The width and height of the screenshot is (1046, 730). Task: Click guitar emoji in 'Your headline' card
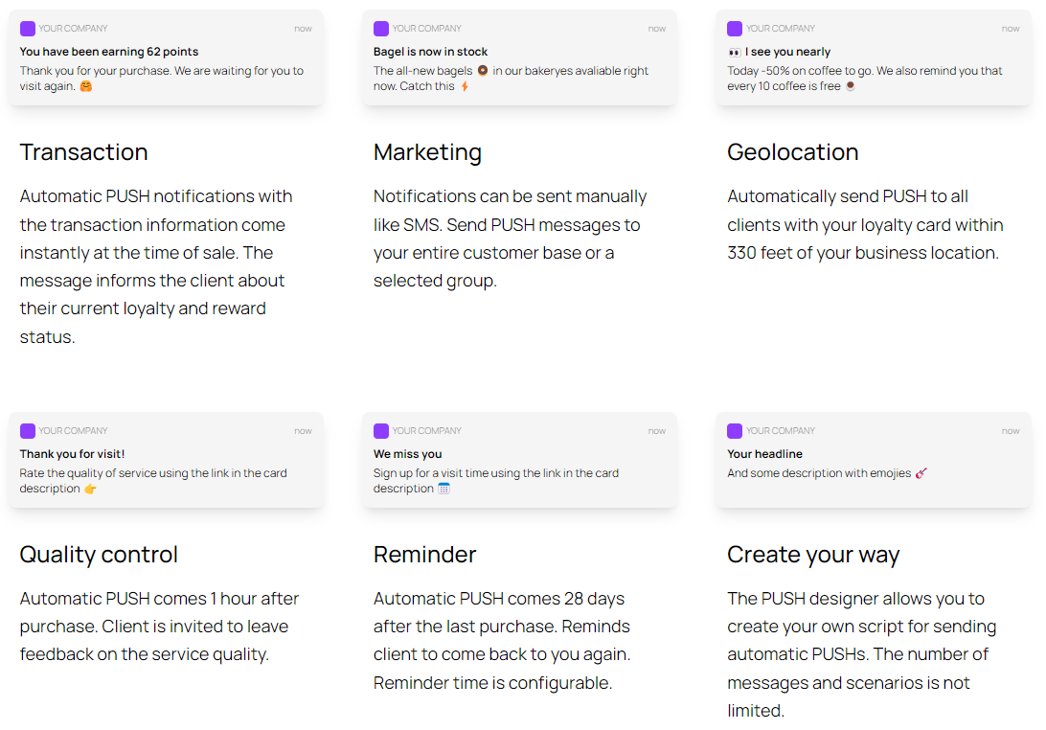click(921, 473)
